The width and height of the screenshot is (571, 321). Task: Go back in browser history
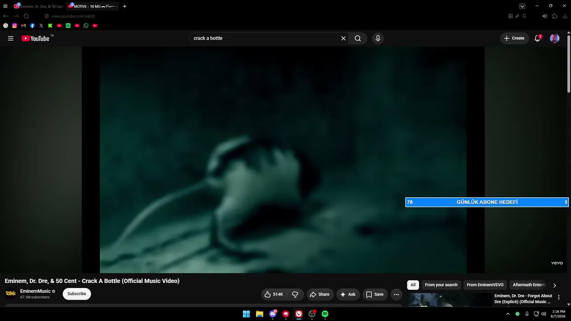click(6, 16)
